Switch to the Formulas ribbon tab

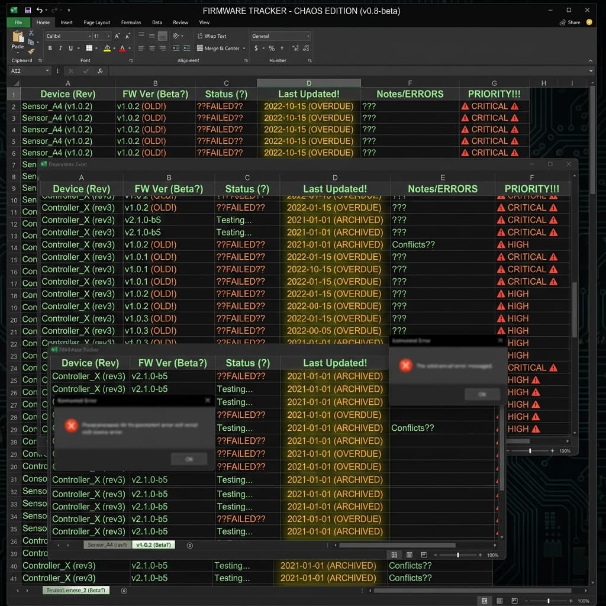point(131,22)
